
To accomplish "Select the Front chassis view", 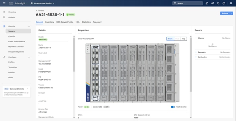I will pyautogui.click(x=170, y=39).
